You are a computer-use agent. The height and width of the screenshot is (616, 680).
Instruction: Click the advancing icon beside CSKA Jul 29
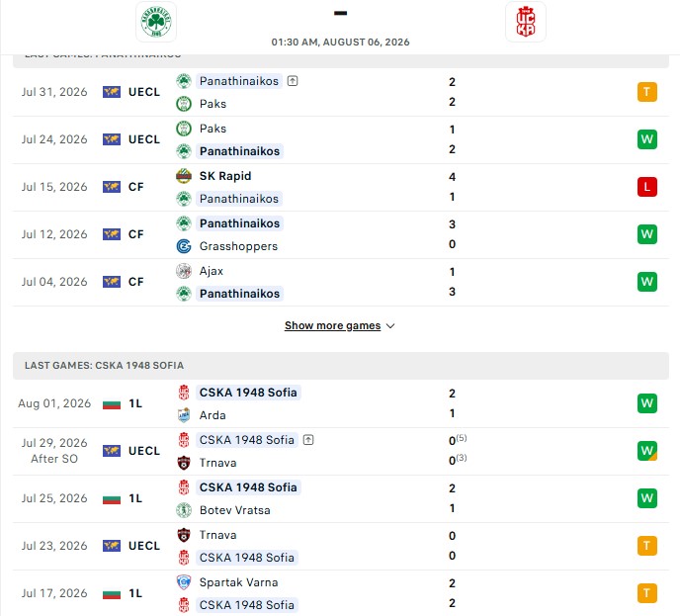[x=308, y=440]
